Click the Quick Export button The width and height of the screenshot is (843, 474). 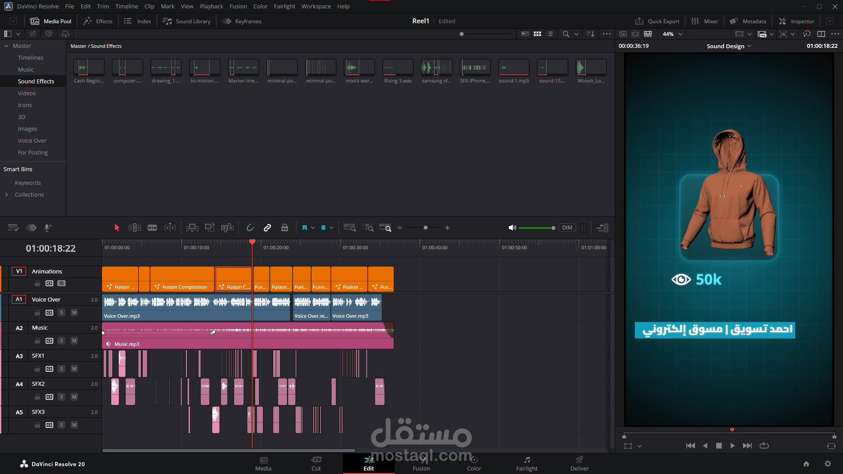[657, 21]
